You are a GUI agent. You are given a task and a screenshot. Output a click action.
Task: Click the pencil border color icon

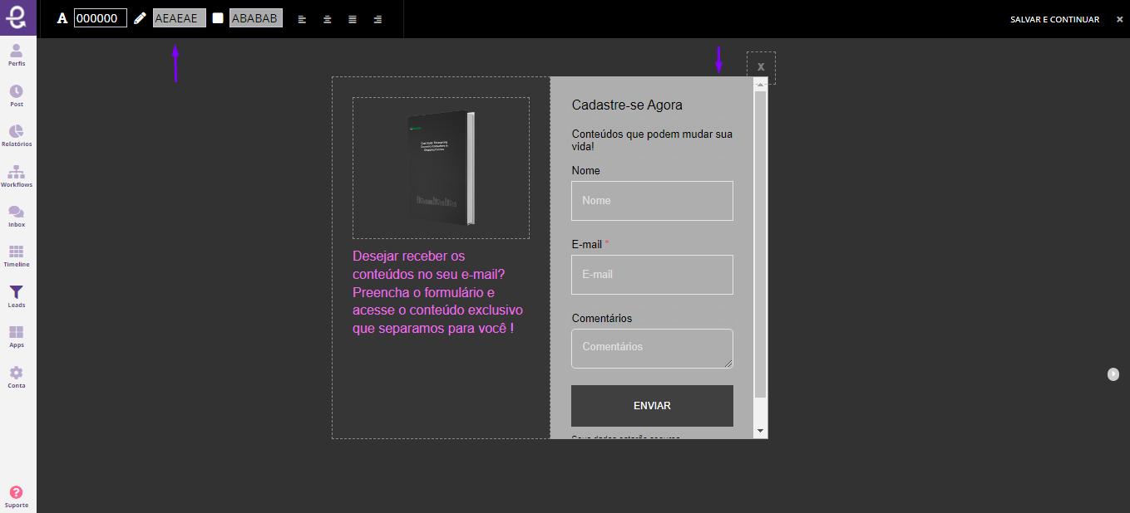(x=140, y=18)
